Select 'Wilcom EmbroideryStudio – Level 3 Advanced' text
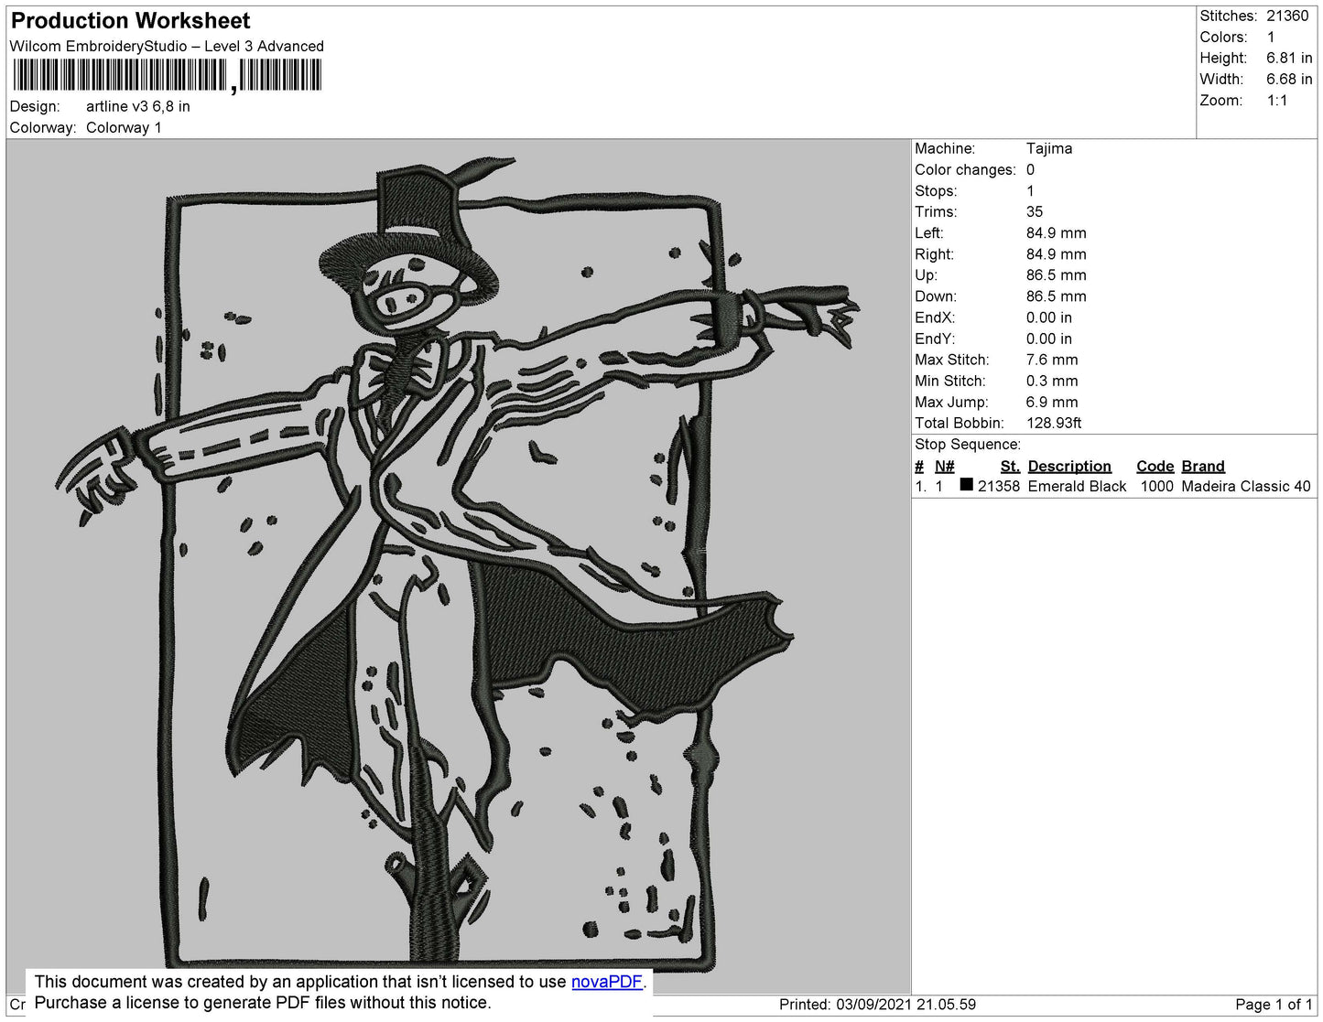1323x1022 pixels. (x=167, y=46)
